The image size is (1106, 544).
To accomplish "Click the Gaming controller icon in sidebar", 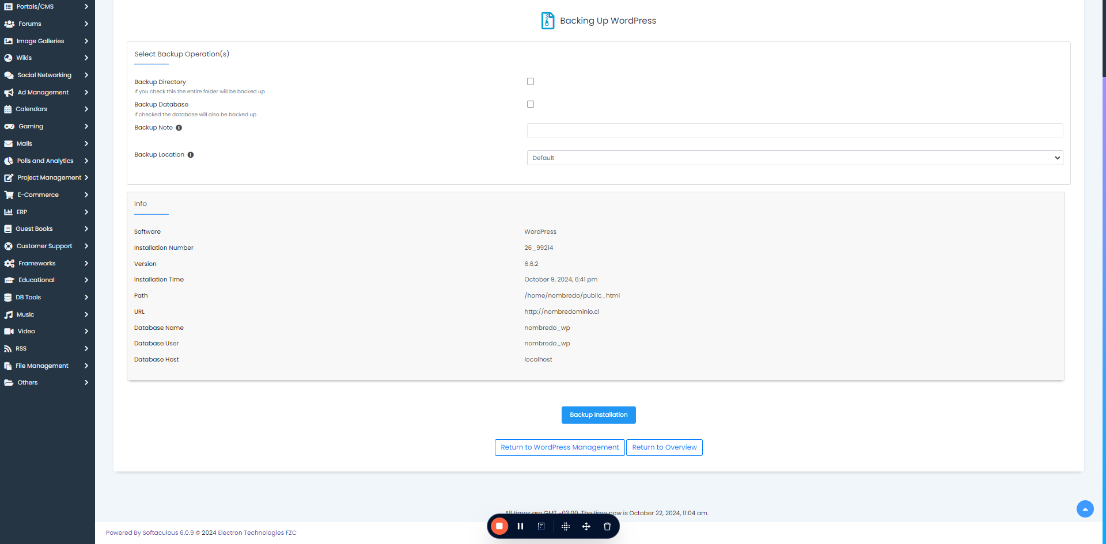I will (9, 127).
